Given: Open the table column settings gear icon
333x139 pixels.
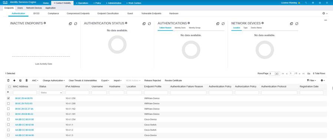Looking at the screenshot, I should [323, 81].
